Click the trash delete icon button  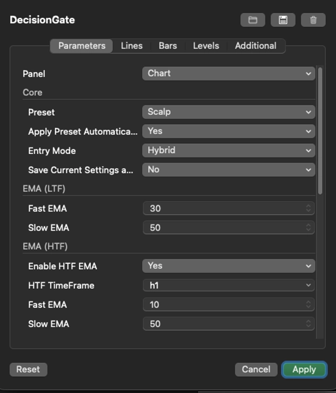[313, 20]
